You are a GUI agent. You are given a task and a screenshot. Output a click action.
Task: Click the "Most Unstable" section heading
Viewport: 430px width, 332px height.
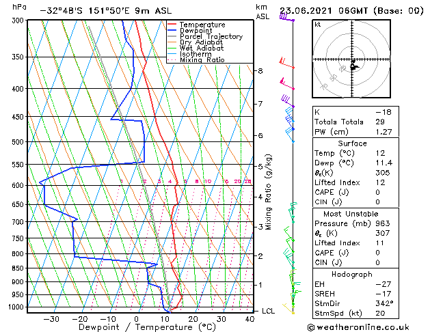click(351, 214)
